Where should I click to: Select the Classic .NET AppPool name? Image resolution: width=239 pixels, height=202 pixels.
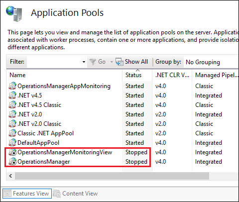coord(45,133)
